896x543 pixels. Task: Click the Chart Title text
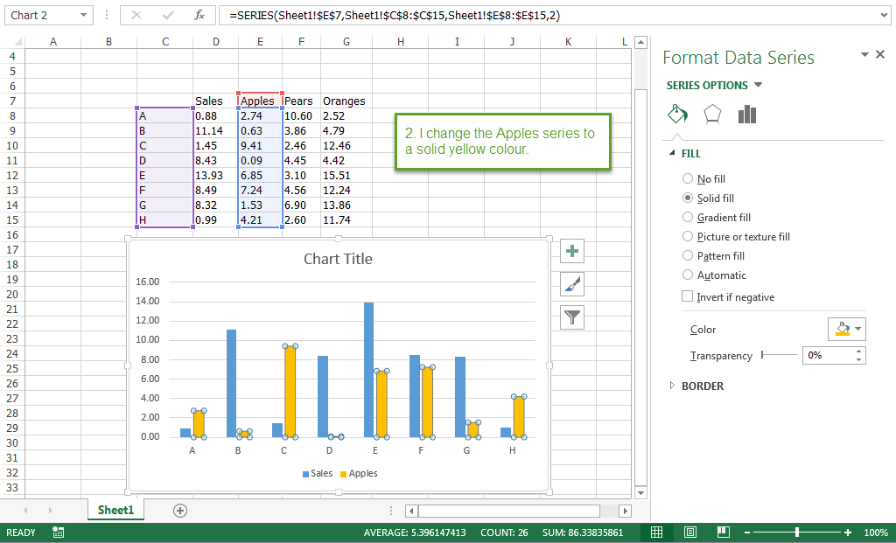point(338,259)
